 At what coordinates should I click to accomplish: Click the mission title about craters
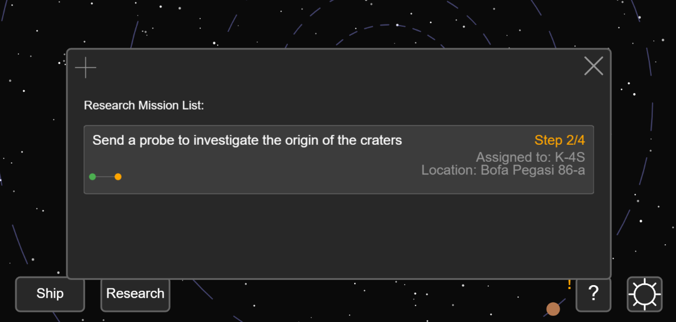pos(247,140)
